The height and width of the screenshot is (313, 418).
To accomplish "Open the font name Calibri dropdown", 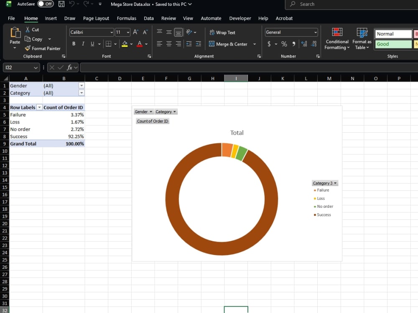I will (112, 33).
